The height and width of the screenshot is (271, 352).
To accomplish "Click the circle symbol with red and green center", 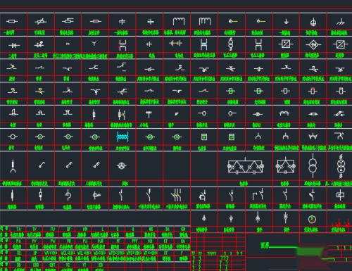I will tap(312, 219).
